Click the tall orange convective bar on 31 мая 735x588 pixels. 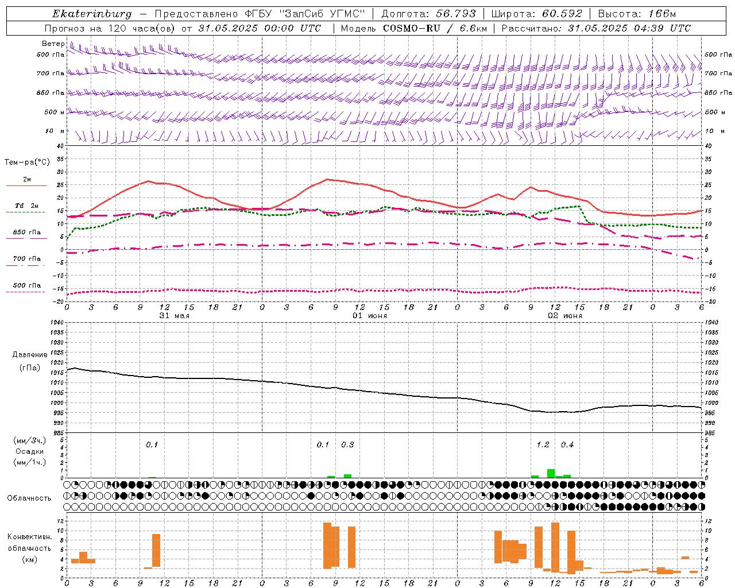156,551
